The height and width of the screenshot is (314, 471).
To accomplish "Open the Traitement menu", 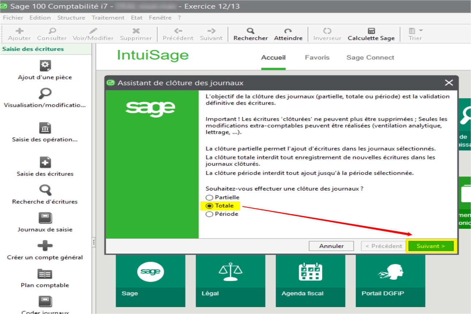I will click(x=108, y=18).
